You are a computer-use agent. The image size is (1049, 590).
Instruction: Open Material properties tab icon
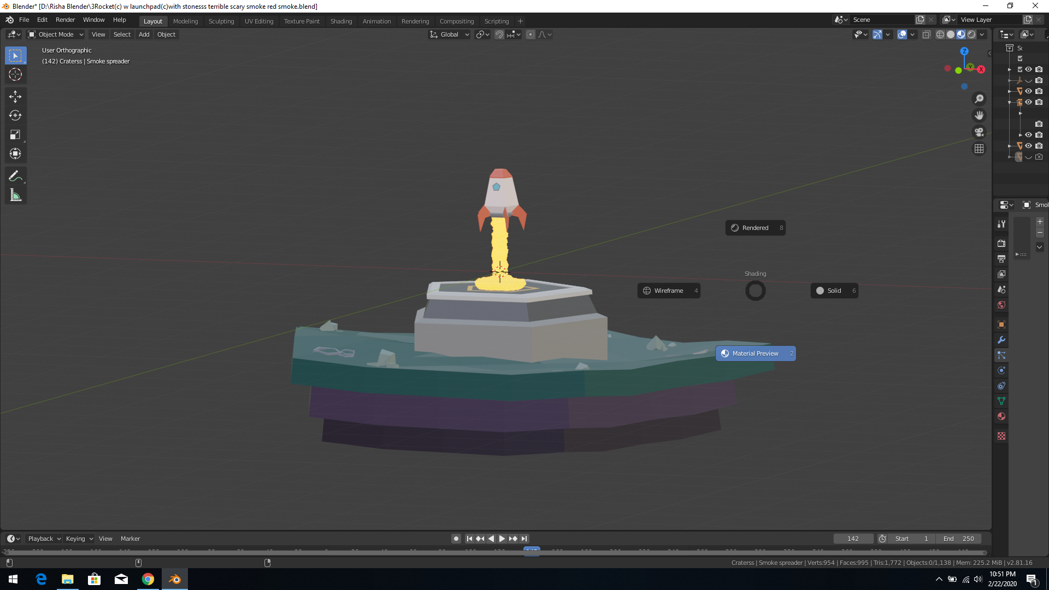1001,416
